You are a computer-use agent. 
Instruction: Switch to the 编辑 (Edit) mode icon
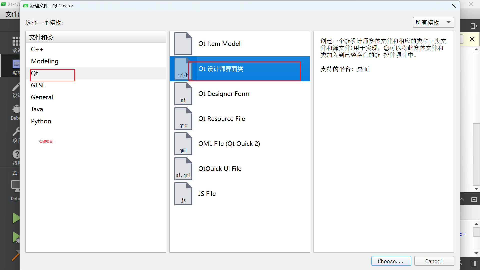pyautogui.click(x=15, y=66)
